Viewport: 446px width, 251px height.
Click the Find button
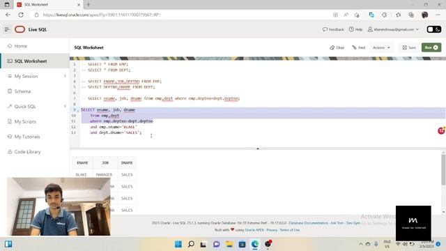point(359,47)
